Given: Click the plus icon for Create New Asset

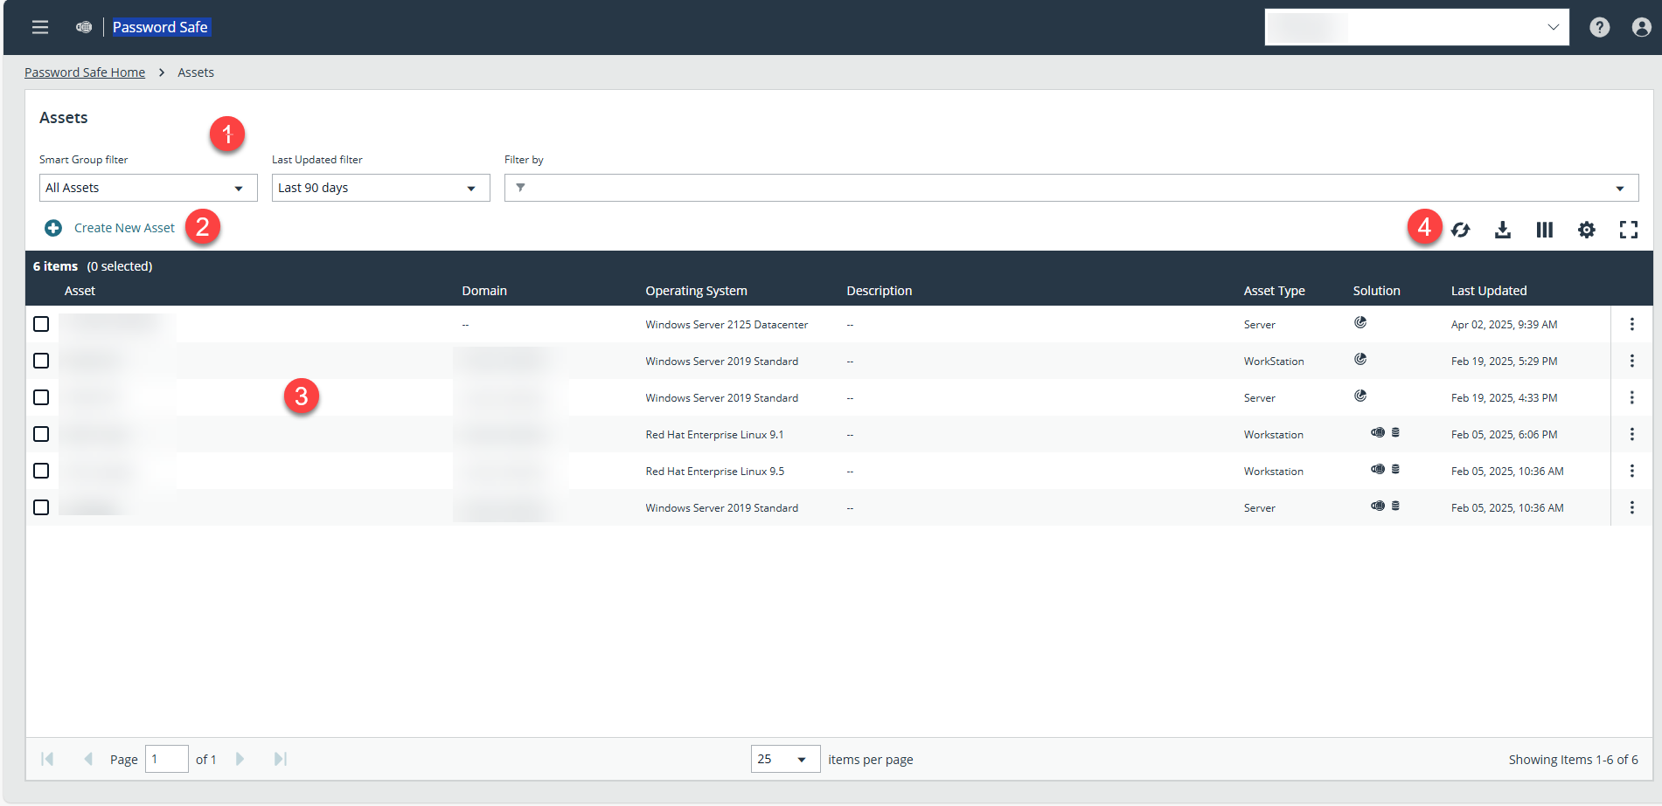Looking at the screenshot, I should click(x=53, y=228).
